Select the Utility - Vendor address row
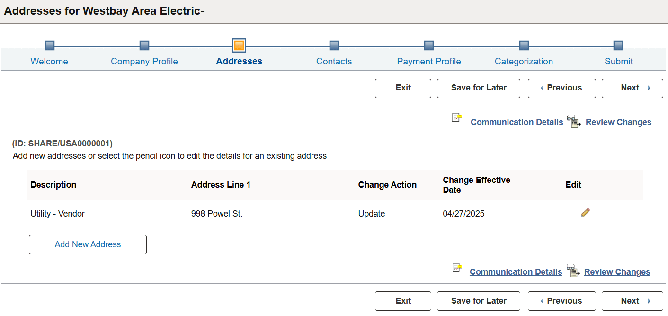Screen dimensions: 668x316 click(58, 213)
